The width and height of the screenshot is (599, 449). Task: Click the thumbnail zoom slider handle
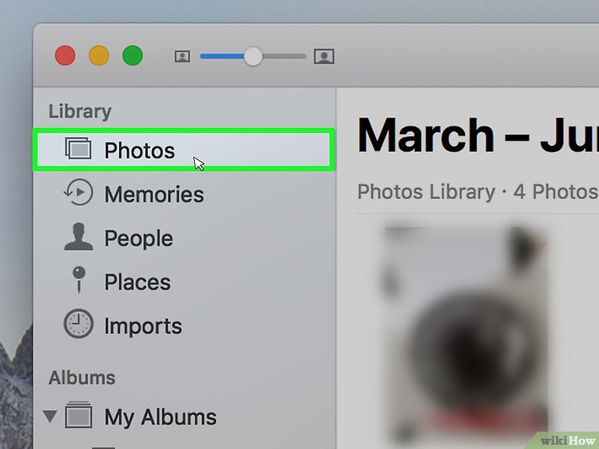[x=252, y=57]
